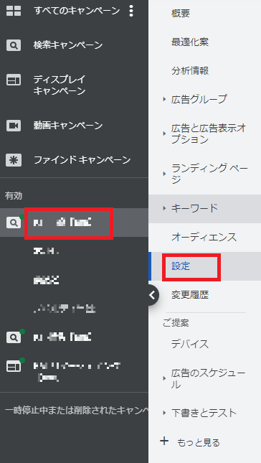Click もっと見る to show more pages
261x463 pixels.
point(198,443)
